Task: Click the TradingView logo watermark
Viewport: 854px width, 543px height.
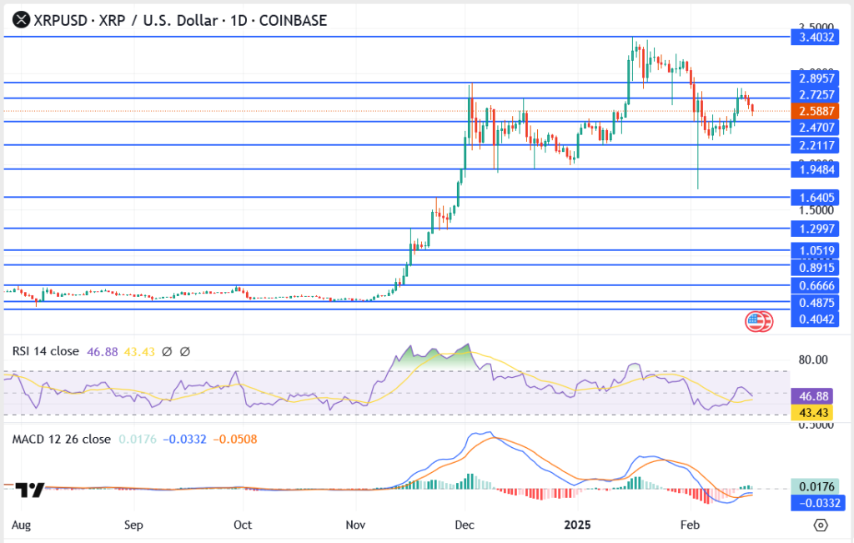Action: (30, 490)
